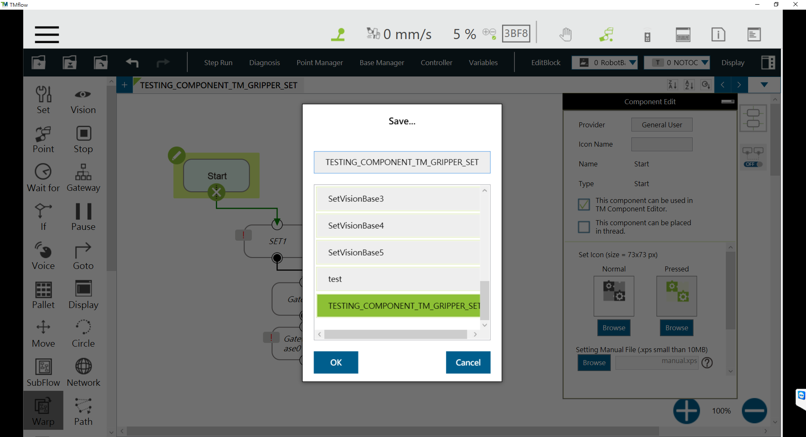
Task: Click the zoom out minus button
Action: [754, 411]
